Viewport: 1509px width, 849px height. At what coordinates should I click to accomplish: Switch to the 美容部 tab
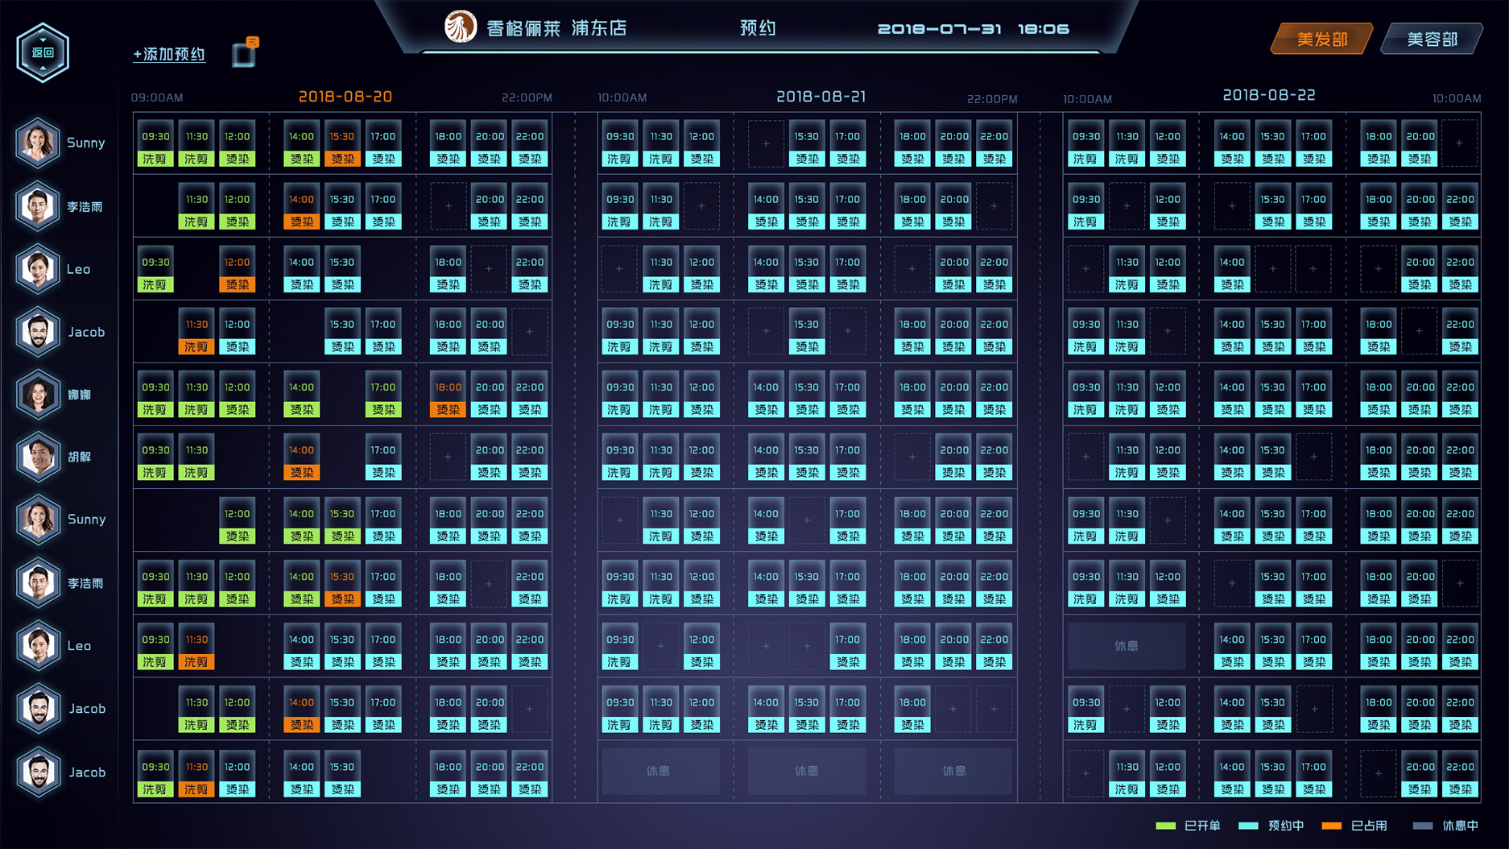[x=1432, y=39]
